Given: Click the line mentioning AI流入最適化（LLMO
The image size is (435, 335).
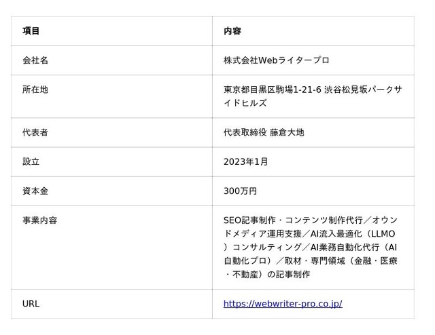Looking at the screenshot, I should pyautogui.click(x=309, y=234).
